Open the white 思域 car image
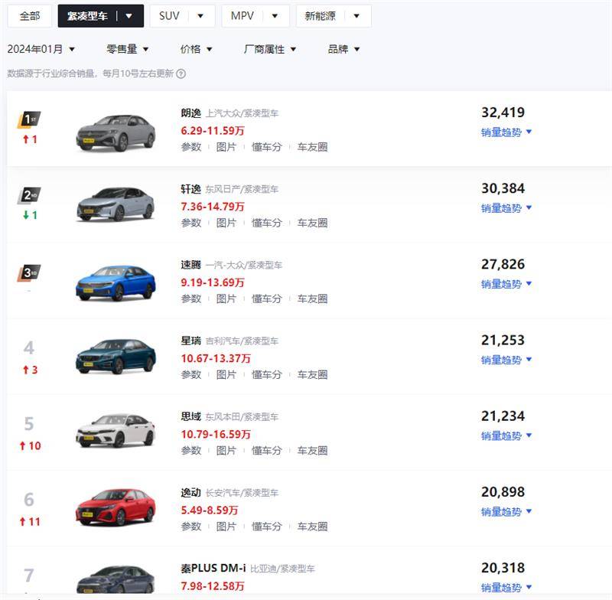This screenshot has width=612, height=600. (x=116, y=431)
